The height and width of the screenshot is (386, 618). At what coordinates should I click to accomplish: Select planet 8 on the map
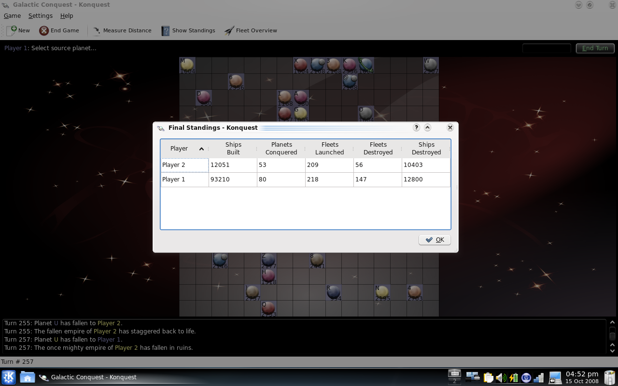coord(317,260)
